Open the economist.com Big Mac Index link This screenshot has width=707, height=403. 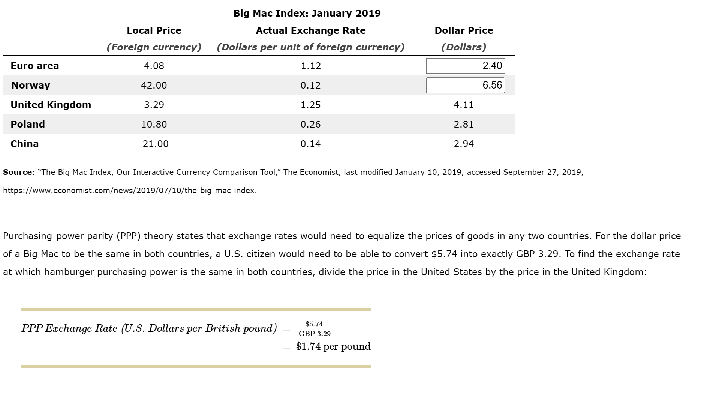(x=129, y=191)
